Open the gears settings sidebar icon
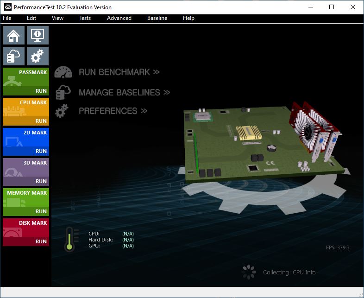 pyautogui.click(x=38, y=56)
